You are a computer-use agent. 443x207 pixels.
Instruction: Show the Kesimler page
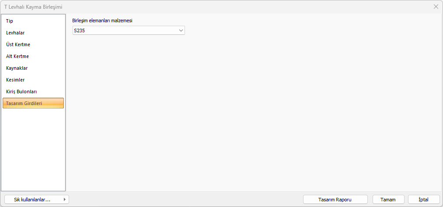coord(15,80)
